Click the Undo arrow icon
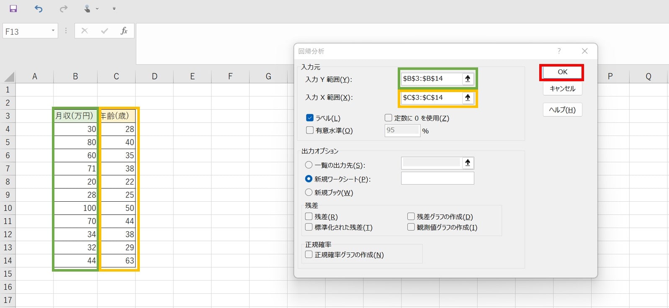Screen dimensions: 669x308 click(39, 9)
